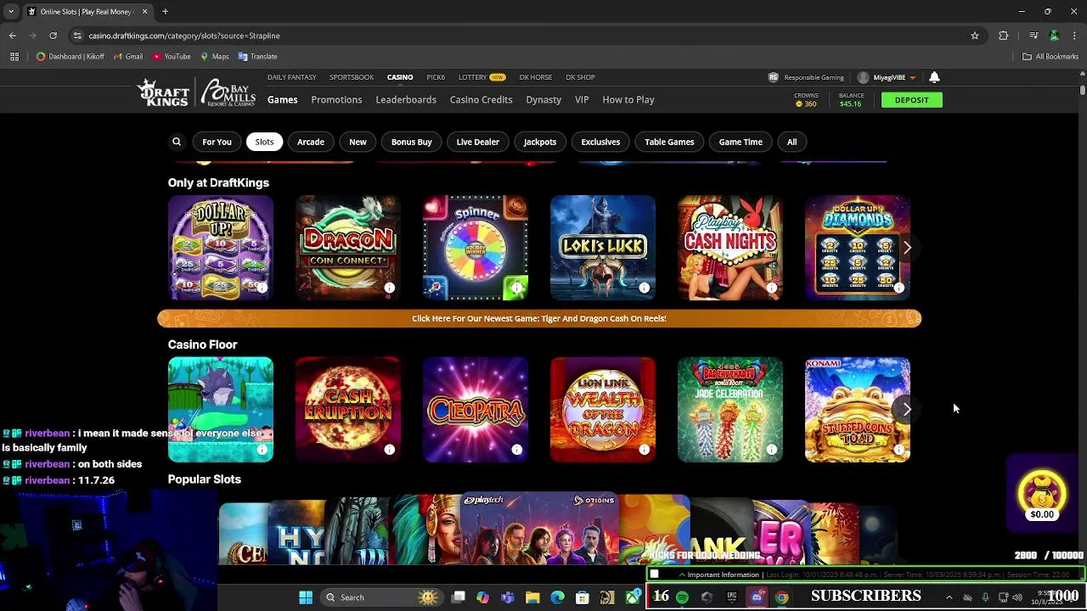Go to Sportsbook product link
Screen dimensions: 1087x611
point(352,77)
